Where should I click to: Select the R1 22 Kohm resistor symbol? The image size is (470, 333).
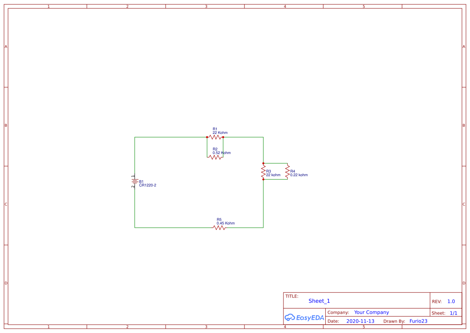(215, 137)
